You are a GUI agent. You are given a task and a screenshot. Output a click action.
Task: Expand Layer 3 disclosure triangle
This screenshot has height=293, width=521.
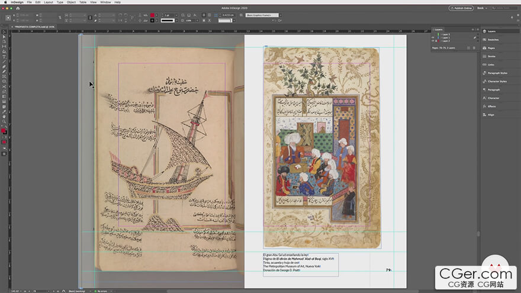click(441, 34)
